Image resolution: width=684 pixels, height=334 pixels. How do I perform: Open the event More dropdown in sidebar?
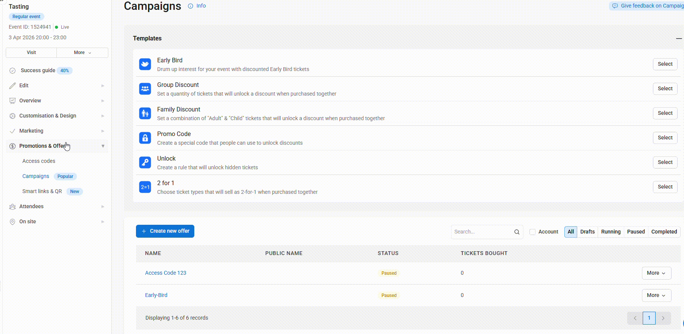click(x=83, y=53)
